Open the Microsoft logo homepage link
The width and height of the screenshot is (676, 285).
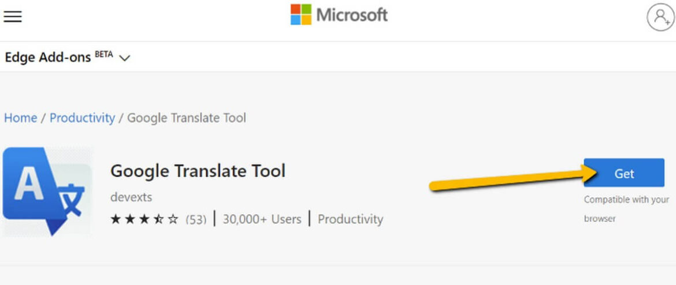pyautogui.click(x=339, y=15)
